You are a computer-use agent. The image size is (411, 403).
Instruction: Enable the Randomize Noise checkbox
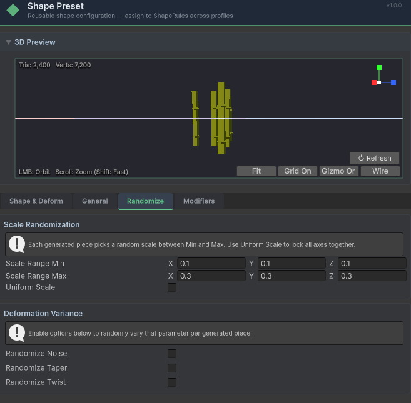[172, 354]
